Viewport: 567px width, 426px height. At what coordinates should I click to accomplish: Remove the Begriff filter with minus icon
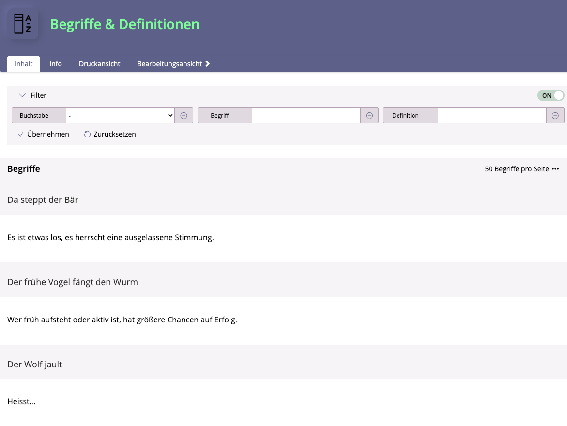[x=369, y=116]
